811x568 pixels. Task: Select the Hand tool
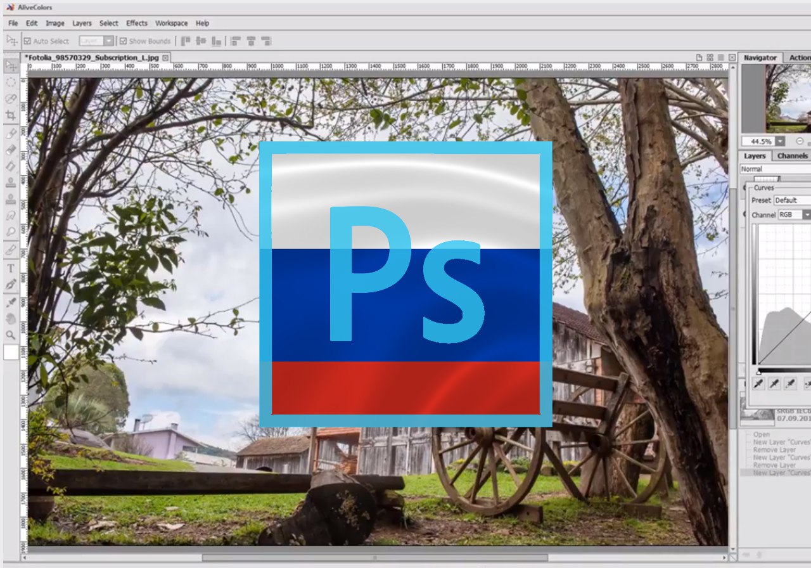[x=11, y=318]
